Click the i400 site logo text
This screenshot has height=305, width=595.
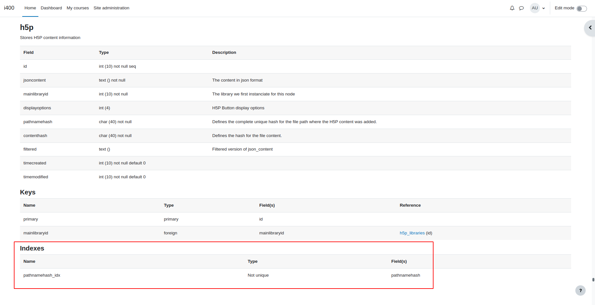(x=9, y=8)
